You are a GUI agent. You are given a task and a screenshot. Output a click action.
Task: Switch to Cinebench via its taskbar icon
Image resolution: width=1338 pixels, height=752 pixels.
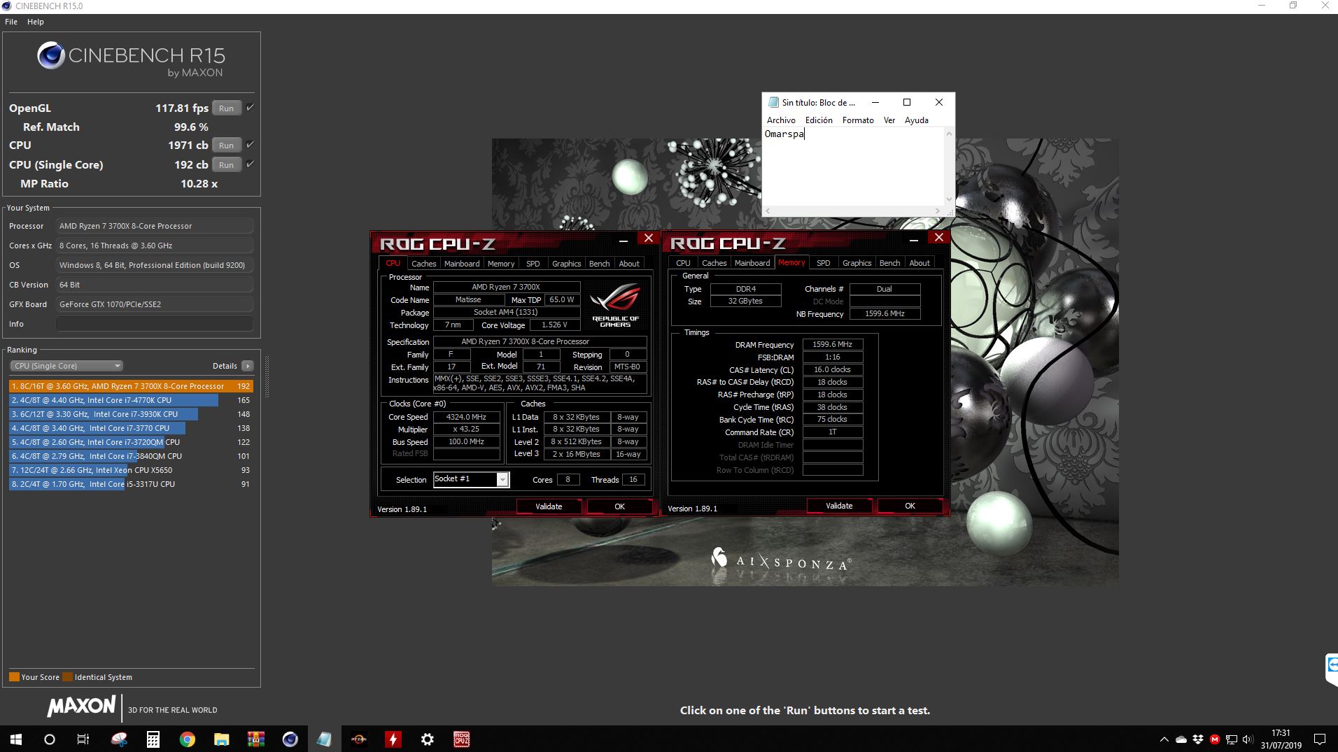point(290,739)
